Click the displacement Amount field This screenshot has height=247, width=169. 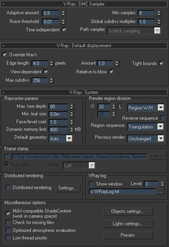[x=105, y=63]
